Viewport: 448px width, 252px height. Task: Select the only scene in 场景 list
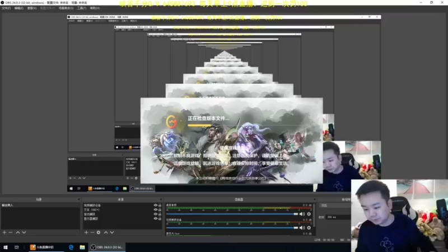[x=40, y=206]
